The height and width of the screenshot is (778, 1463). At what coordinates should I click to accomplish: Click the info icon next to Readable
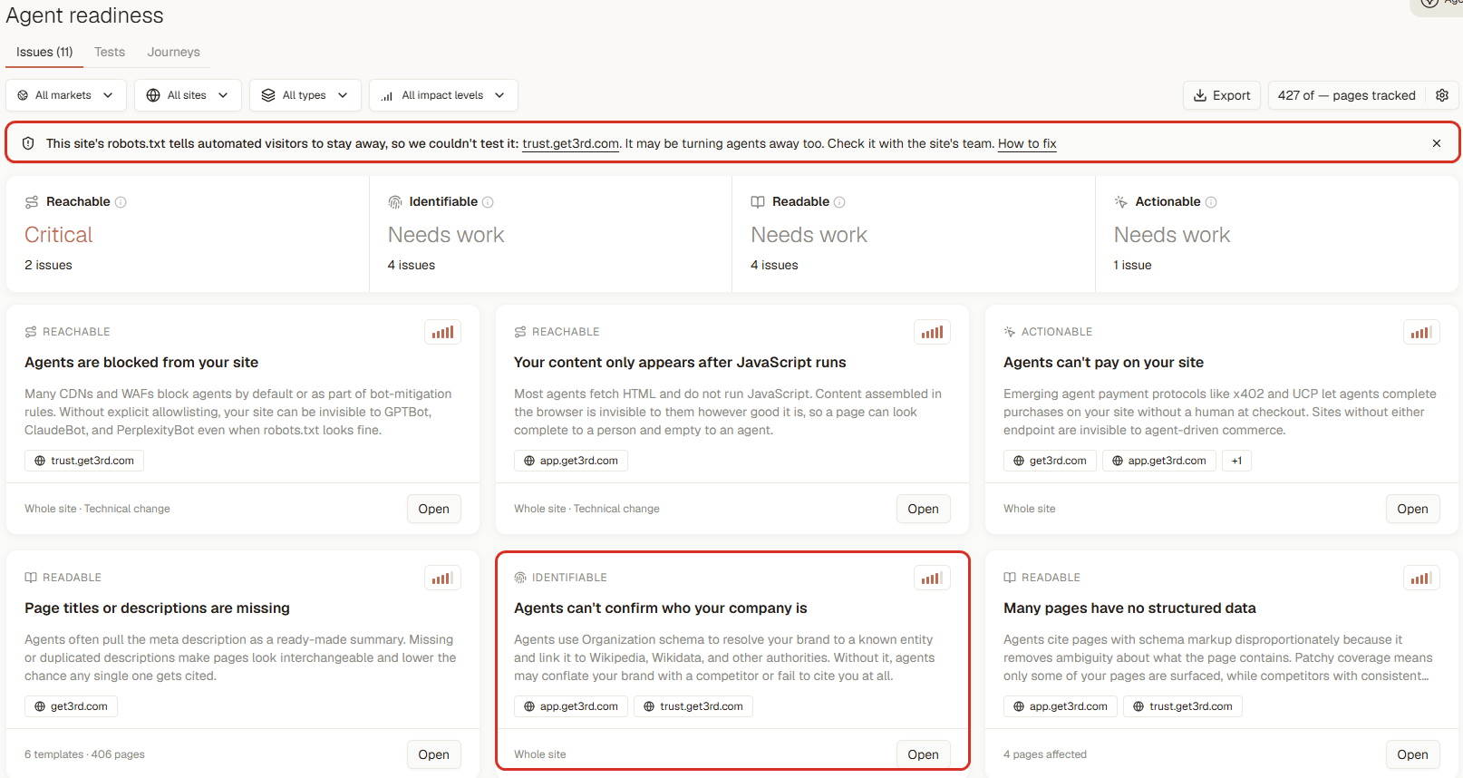pos(839,202)
